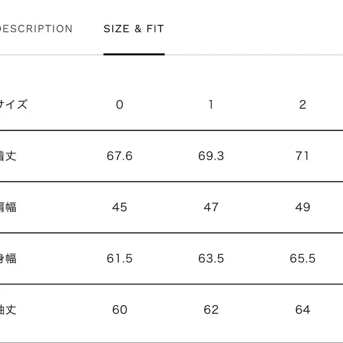Select the shoulder width value 49
This screenshot has width=343, height=343.
303,207
